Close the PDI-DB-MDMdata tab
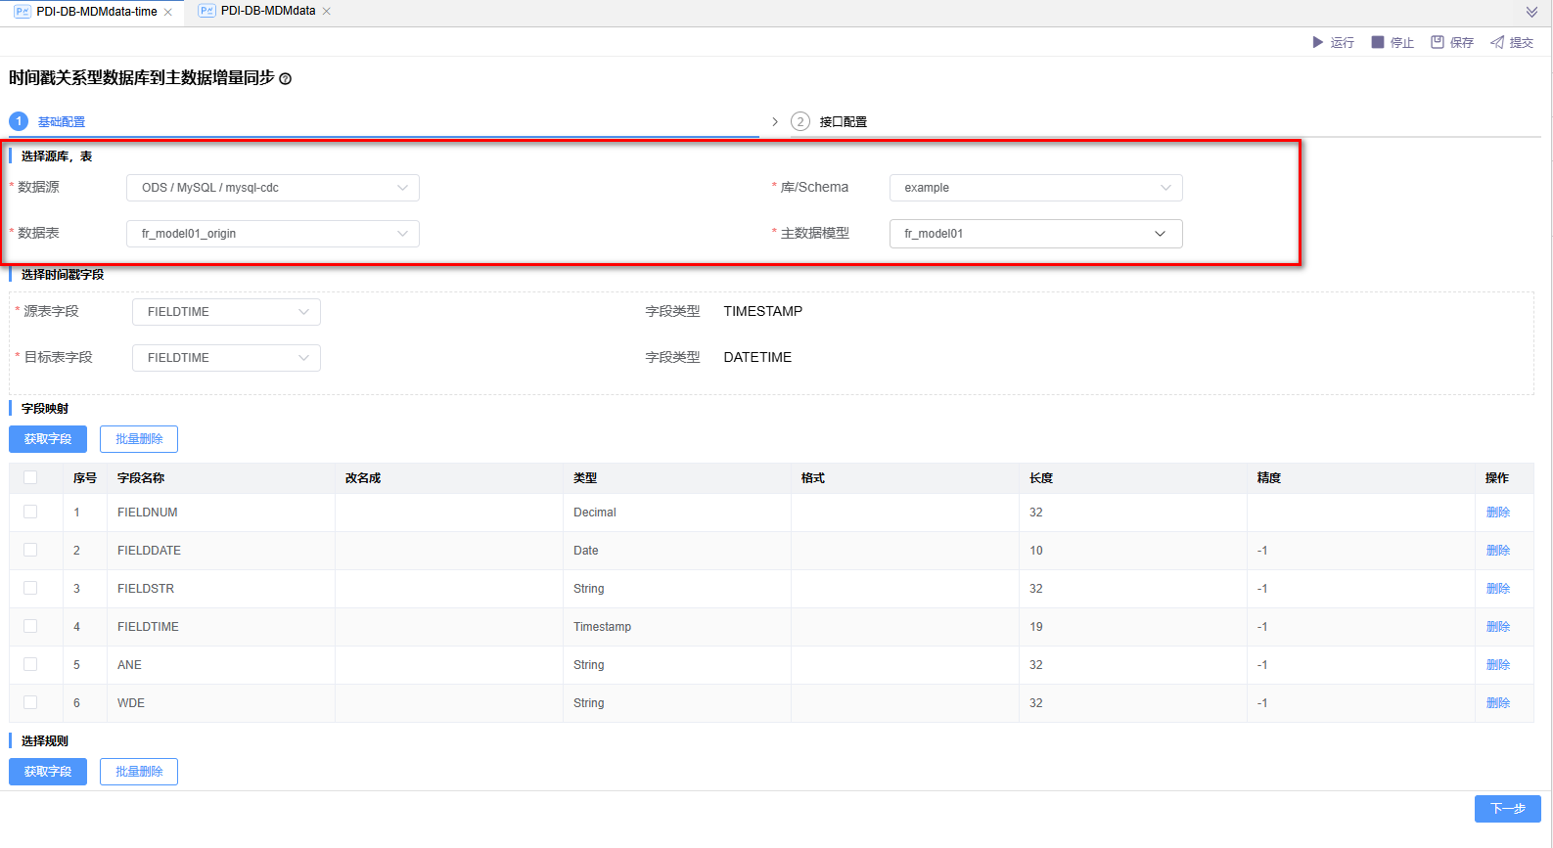Viewport: 1553px width, 848px height. click(x=327, y=11)
